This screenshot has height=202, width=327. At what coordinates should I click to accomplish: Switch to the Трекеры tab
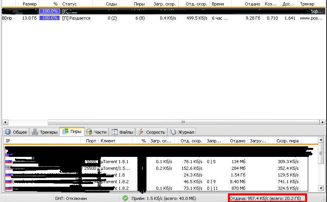point(44,132)
